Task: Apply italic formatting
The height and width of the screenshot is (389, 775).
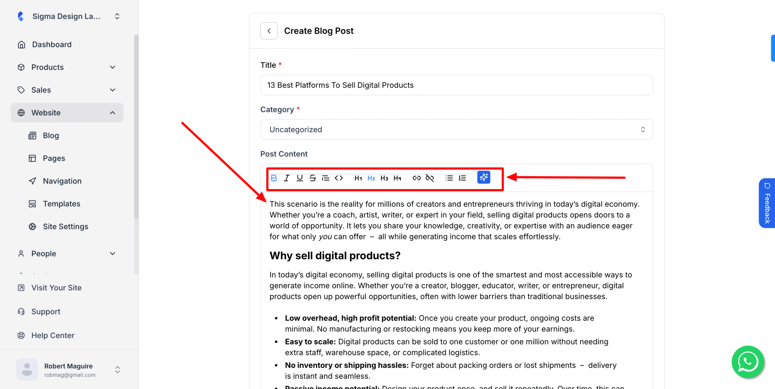Action: tap(287, 178)
